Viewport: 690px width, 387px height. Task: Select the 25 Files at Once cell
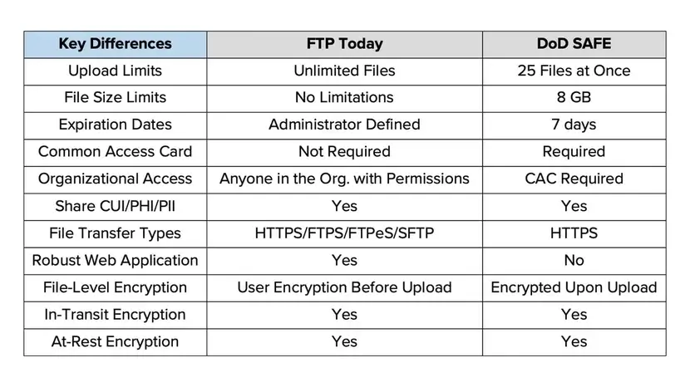[574, 71]
